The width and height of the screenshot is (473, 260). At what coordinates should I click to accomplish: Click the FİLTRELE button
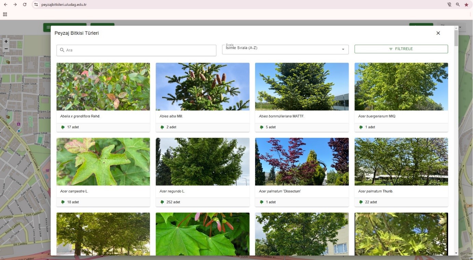(x=401, y=49)
